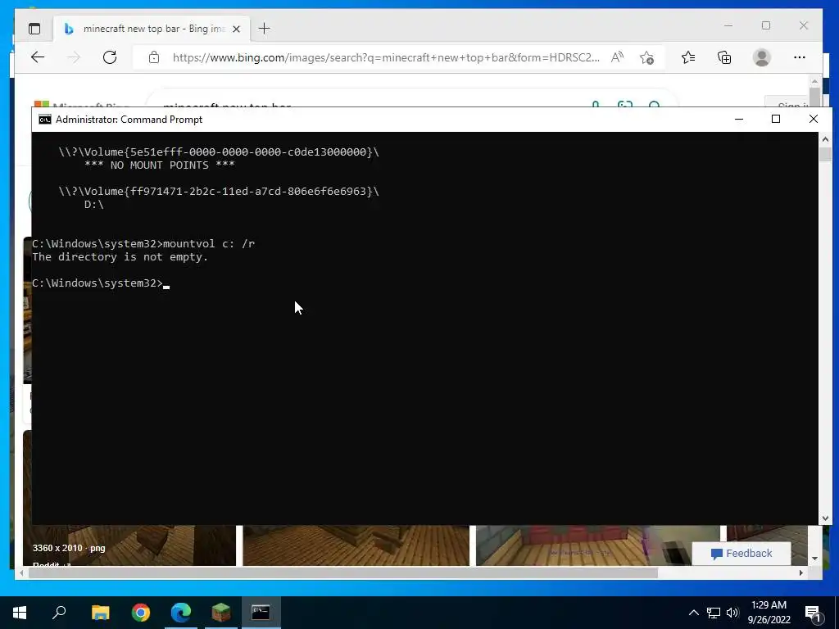This screenshot has height=629, width=839.
Task: Open Windows taskbar search
Action: pos(59,613)
